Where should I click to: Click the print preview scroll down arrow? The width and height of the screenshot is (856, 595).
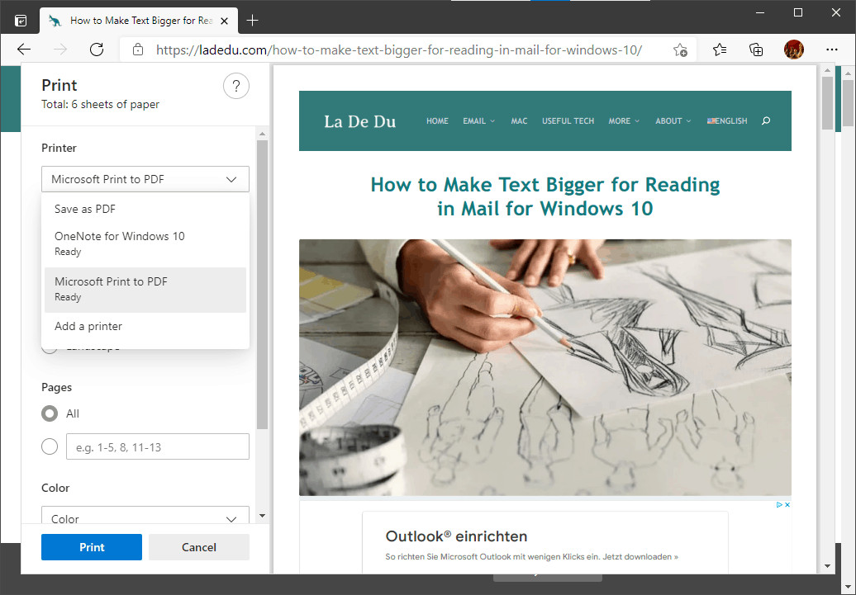[827, 566]
